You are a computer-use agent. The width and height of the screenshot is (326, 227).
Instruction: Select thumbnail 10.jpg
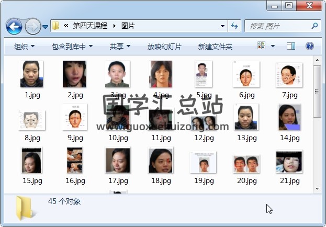point(117,118)
